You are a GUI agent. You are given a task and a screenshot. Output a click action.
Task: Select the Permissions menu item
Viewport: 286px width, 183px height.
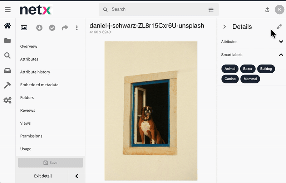[x=31, y=136]
